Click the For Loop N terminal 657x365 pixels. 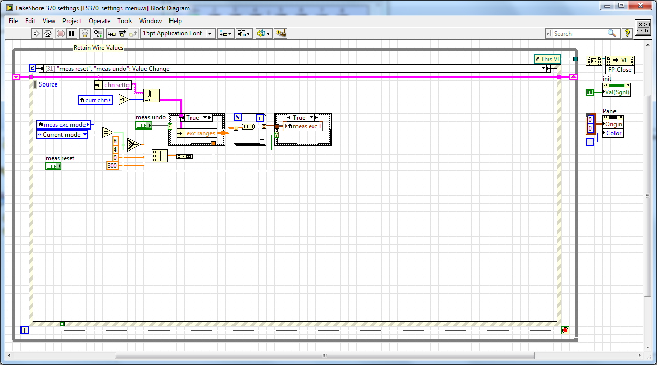coord(238,117)
